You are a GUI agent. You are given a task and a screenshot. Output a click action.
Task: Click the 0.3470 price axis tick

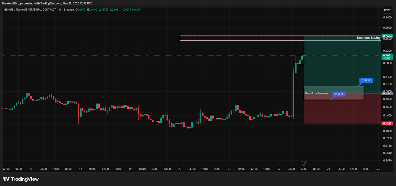pos(387,160)
